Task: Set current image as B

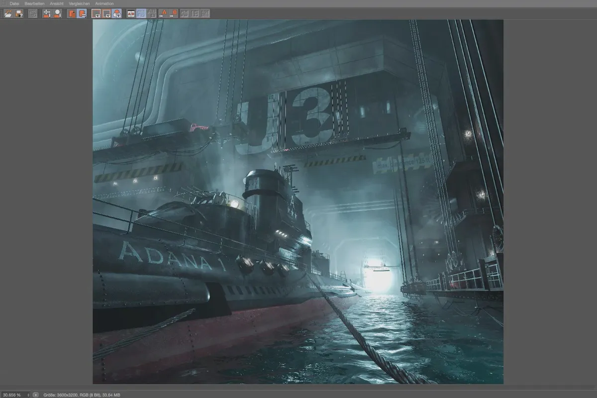Action: (174, 13)
